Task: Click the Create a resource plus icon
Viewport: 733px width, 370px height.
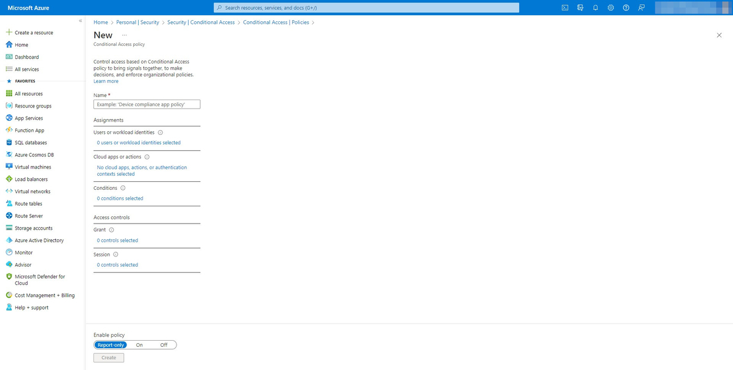Action: point(9,32)
